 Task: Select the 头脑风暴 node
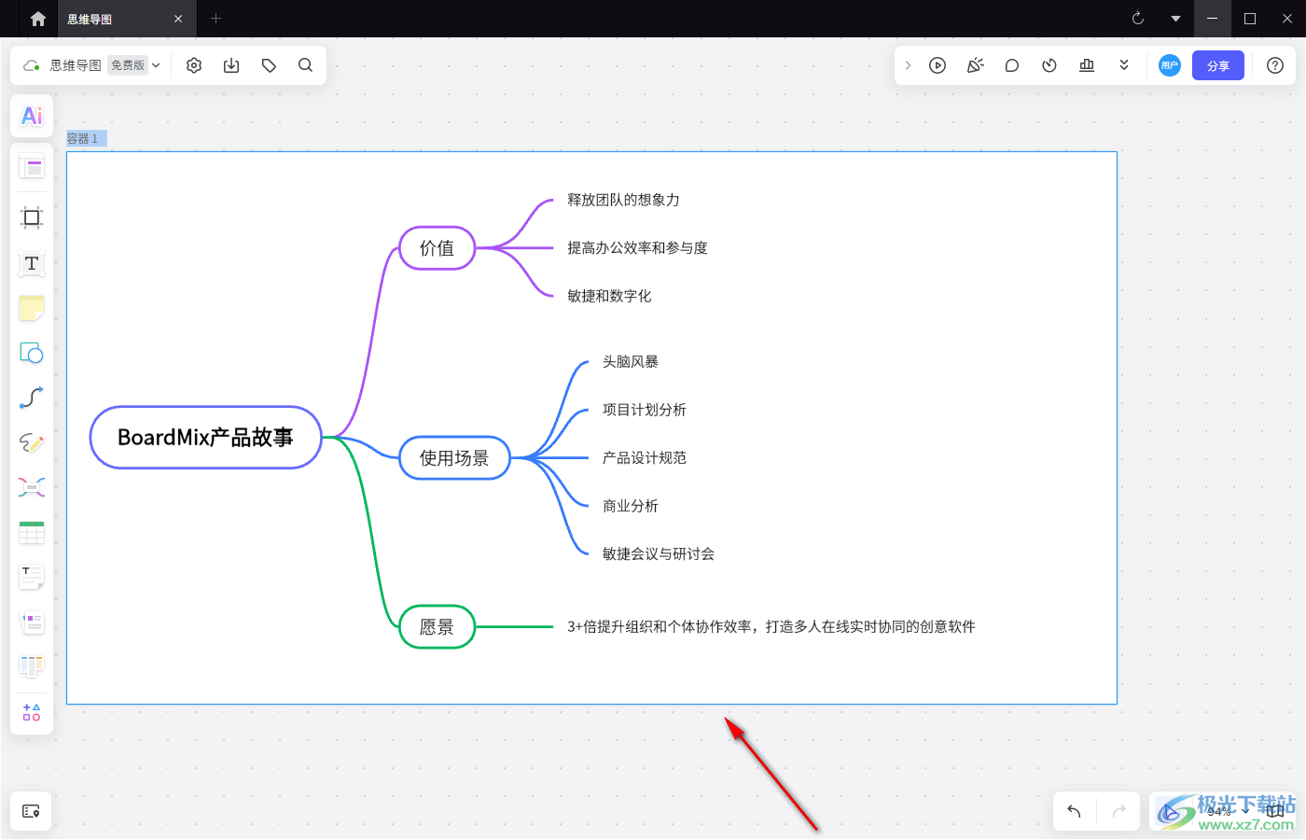point(631,361)
